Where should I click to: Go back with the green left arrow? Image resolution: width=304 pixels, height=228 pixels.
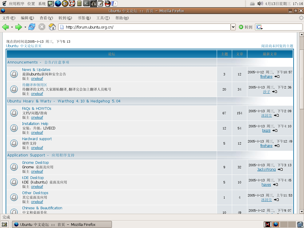(x=5, y=27)
